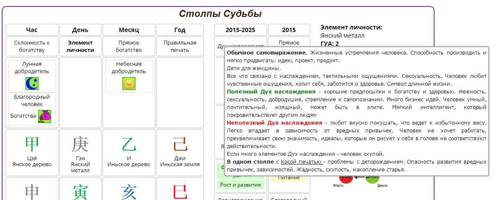This screenshot has height=200, width=496.
Task: Click 'Прямое богатство' month cell
Action: point(129,46)
